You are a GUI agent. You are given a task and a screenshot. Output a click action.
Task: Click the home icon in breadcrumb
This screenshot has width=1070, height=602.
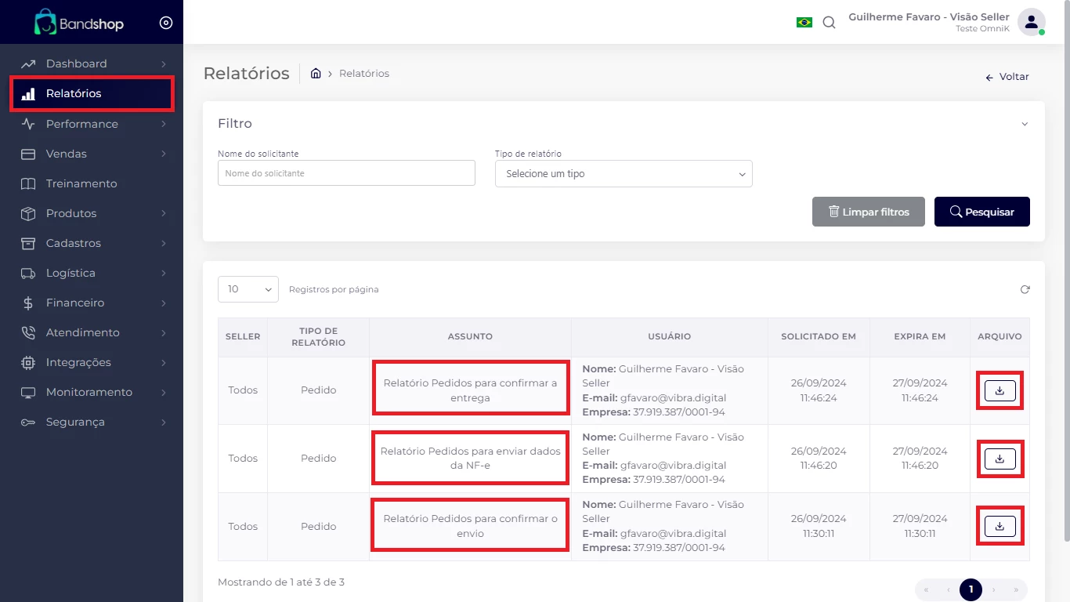point(316,74)
